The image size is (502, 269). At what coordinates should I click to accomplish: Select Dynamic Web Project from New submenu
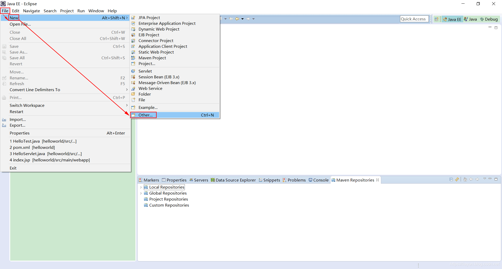tap(175, 29)
